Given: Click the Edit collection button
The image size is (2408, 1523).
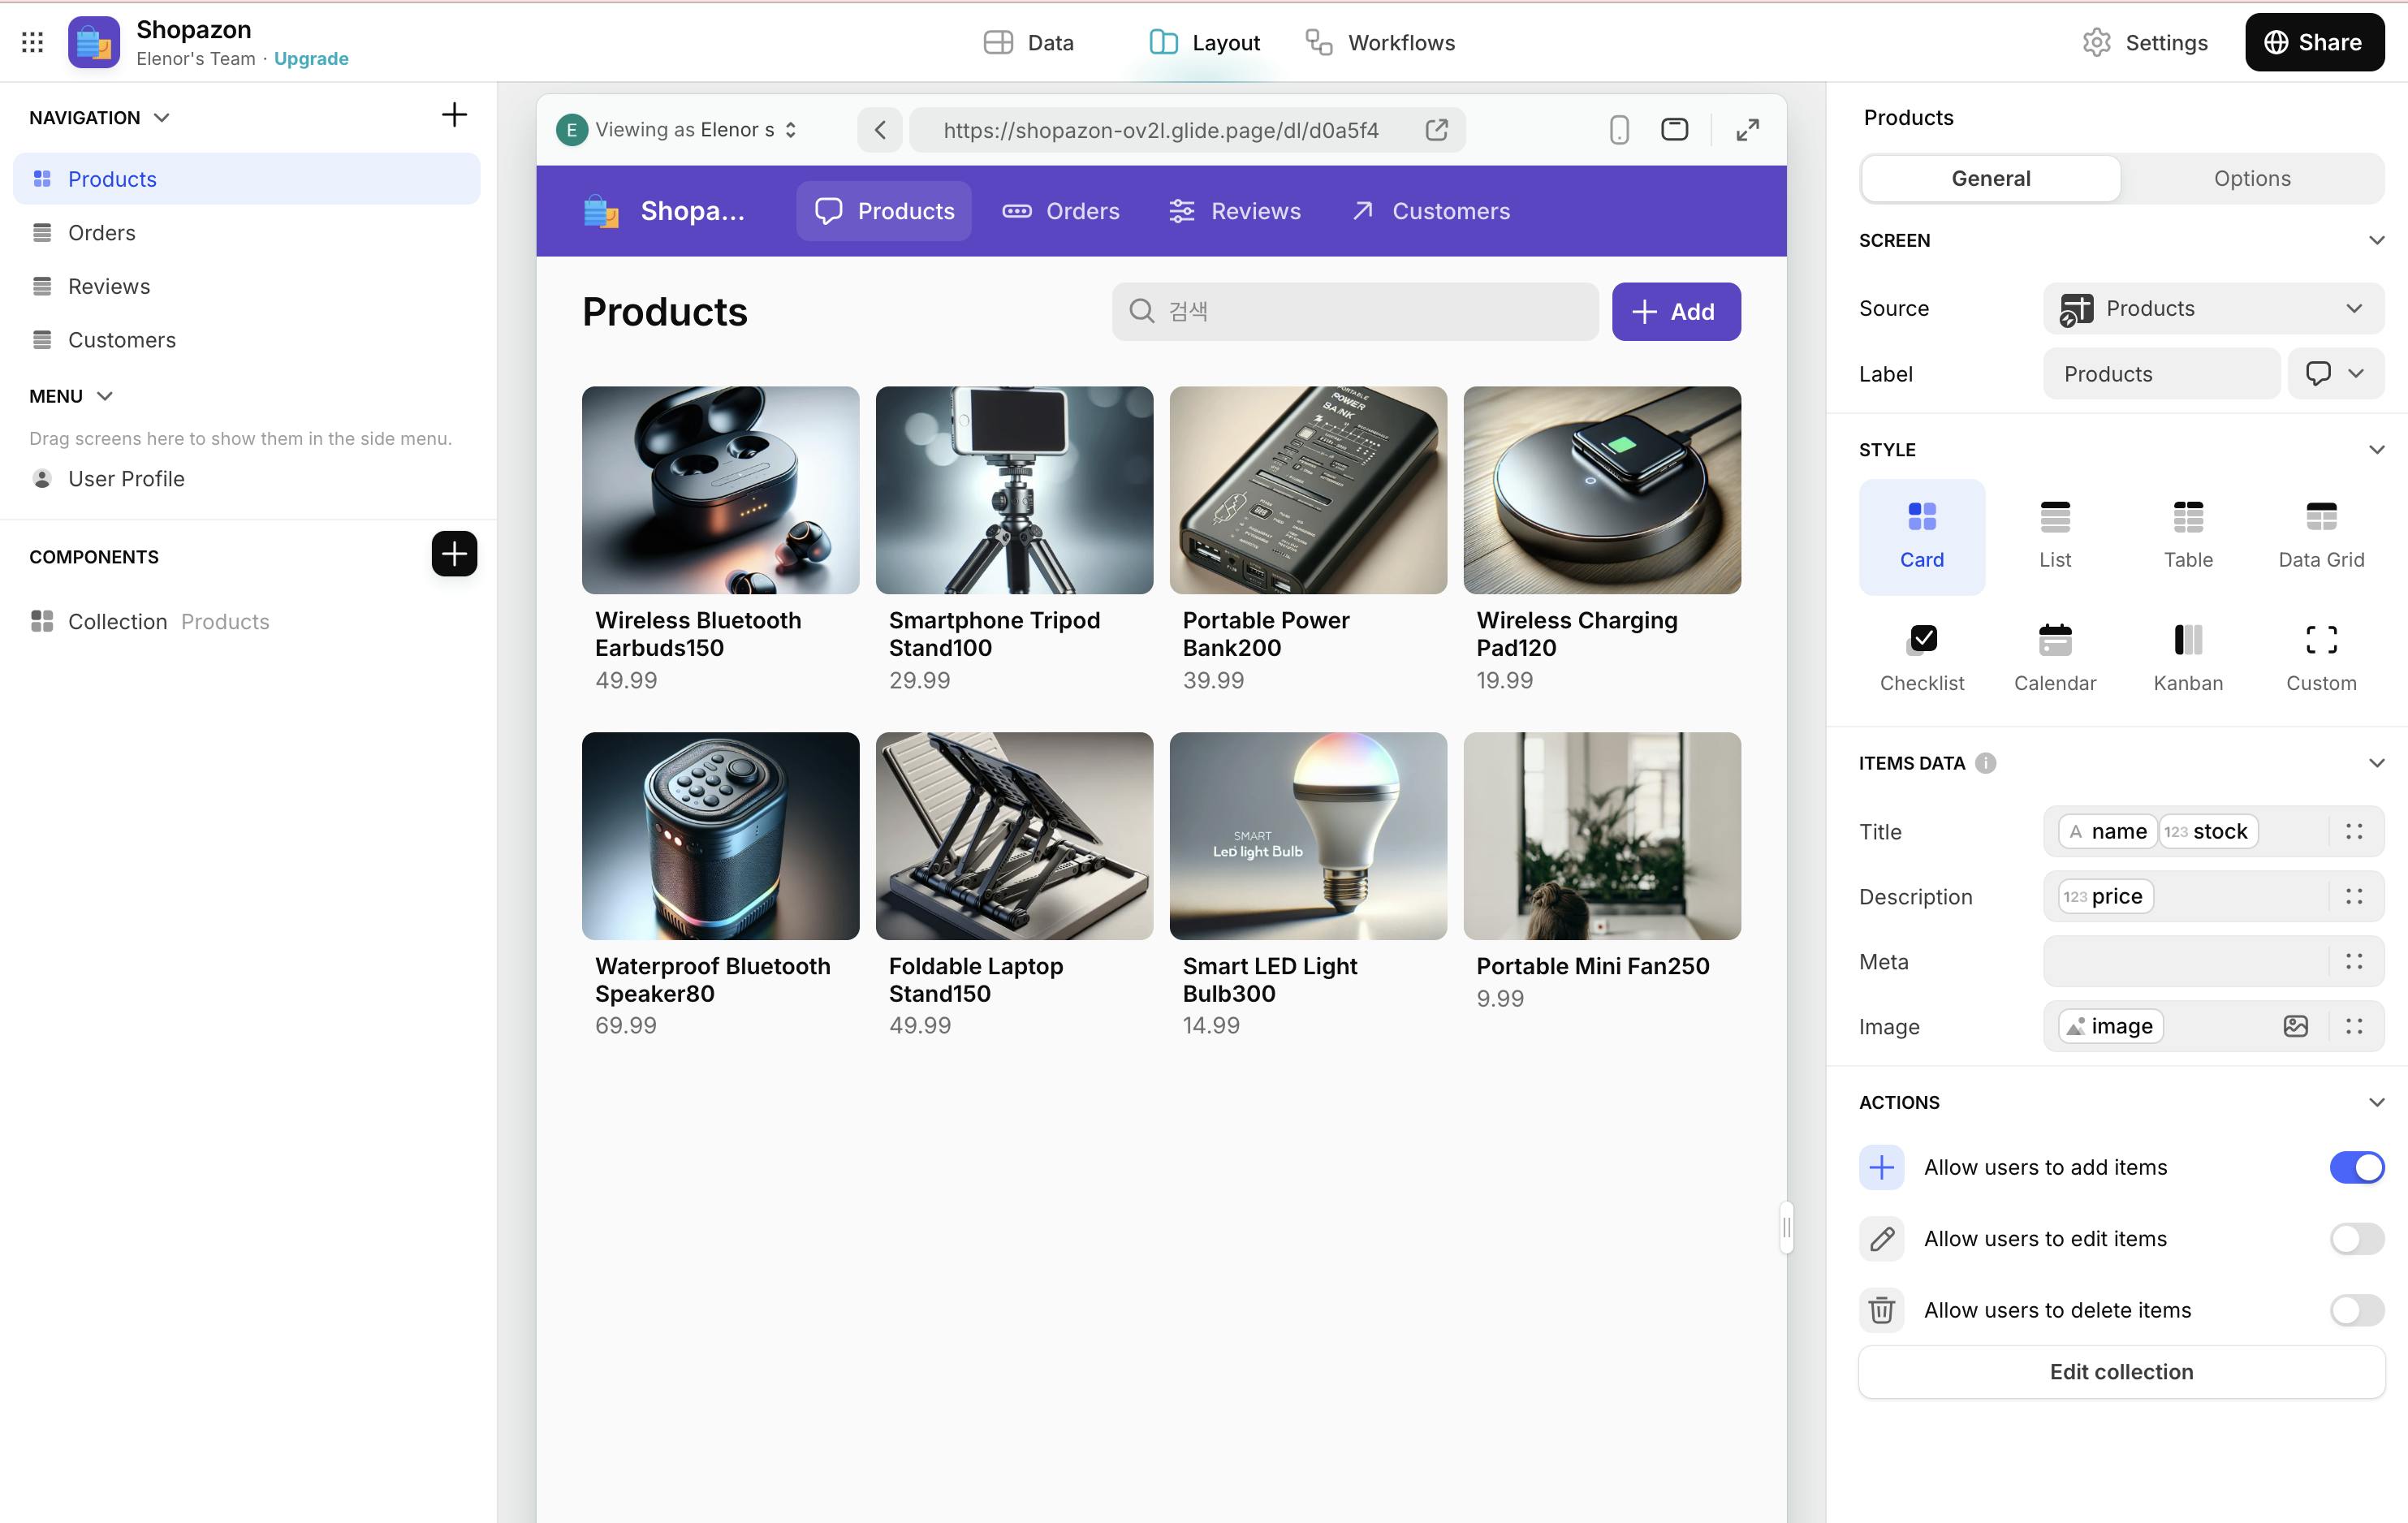Looking at the screenshot, I should [2120, 1372].
